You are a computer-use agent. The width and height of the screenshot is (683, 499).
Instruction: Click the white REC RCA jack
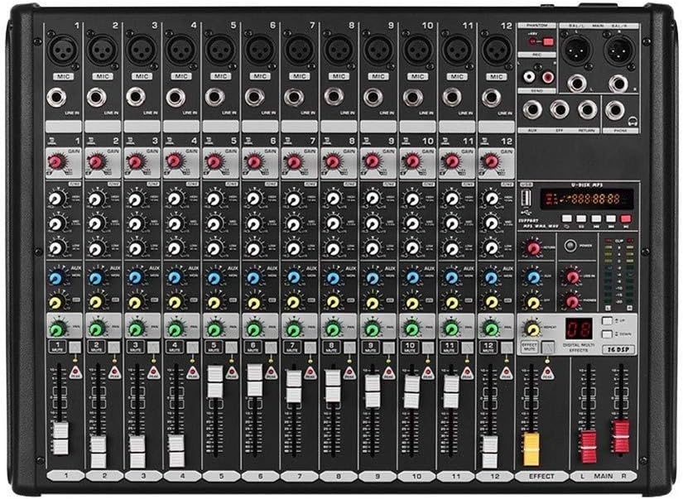tap(529, 78)
